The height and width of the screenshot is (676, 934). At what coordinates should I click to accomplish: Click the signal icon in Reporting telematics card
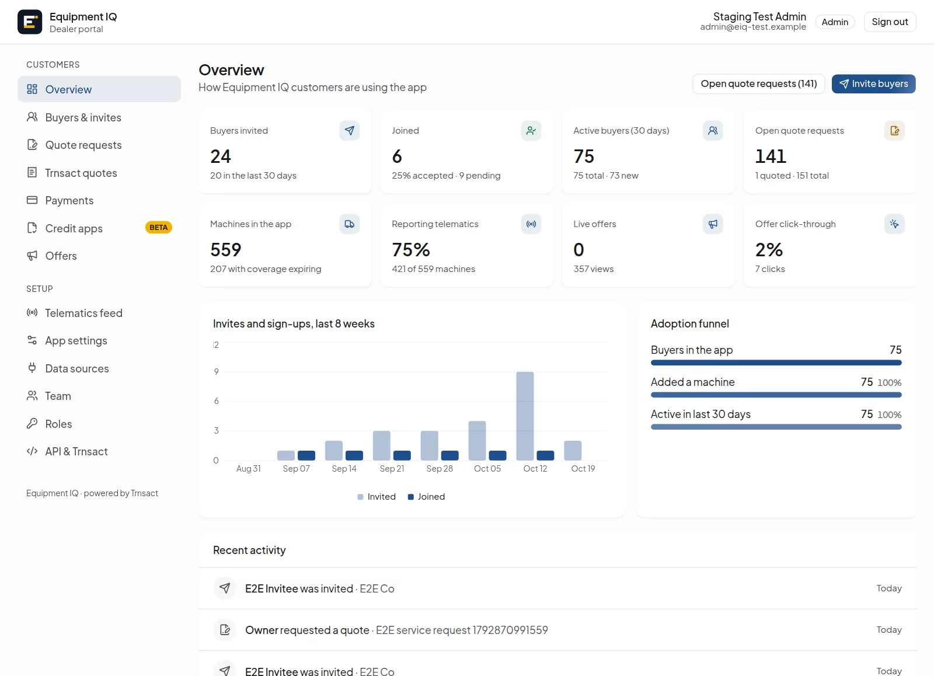tap(531, 224)
